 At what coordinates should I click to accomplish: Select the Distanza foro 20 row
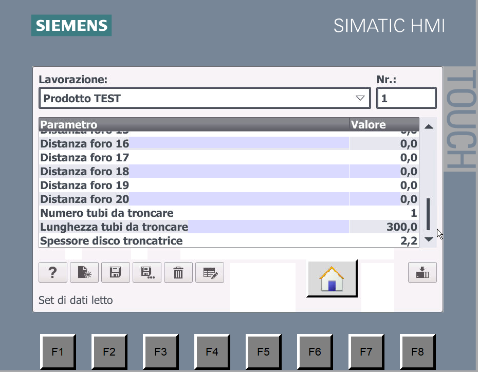click(229, 199)
